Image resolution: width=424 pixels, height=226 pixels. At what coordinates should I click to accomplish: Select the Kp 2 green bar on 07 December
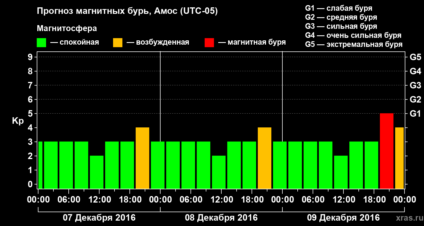97,172
